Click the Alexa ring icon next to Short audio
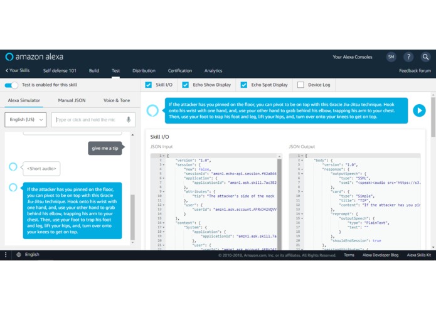This screenshot has width=436, height=310. coord(13,166)
